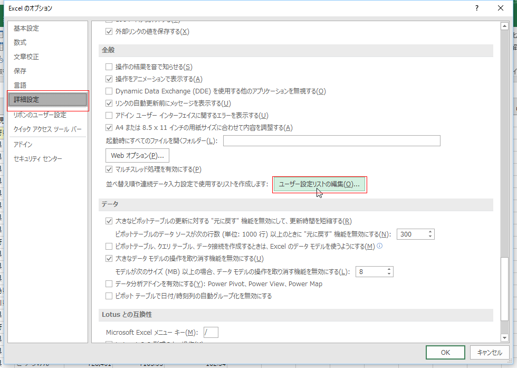Click info icon beside Excel data model option
Image resolution: width=517 pixels, height=368 pixels.
point(379,246)
